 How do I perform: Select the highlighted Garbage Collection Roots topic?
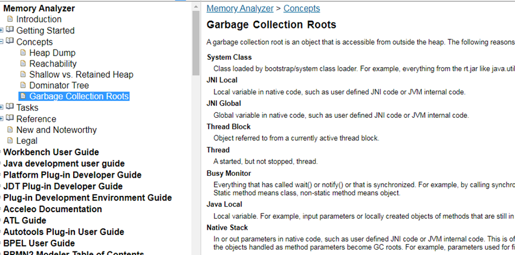79,96
